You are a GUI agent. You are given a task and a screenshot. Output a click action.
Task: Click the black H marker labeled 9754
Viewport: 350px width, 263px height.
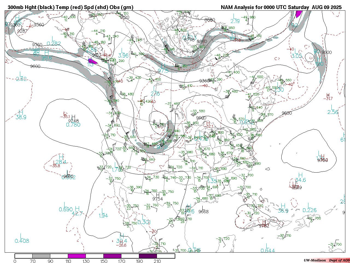tap(157, 195)
